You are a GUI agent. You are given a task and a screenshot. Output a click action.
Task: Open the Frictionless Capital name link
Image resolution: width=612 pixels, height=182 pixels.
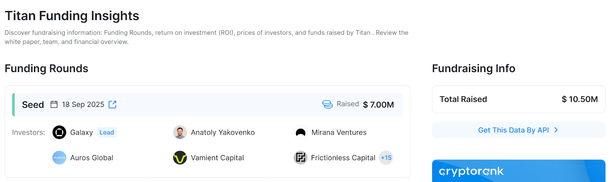[343, 158]
